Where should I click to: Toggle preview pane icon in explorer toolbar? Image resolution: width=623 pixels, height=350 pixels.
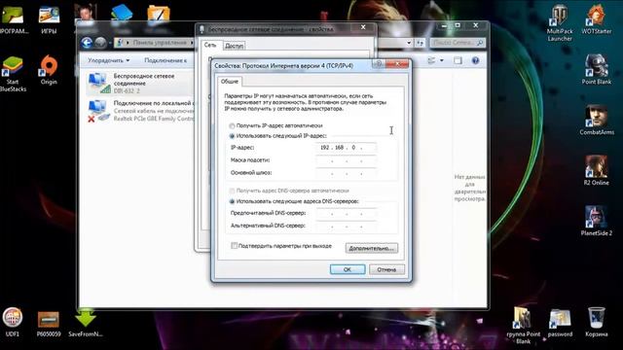458,60
